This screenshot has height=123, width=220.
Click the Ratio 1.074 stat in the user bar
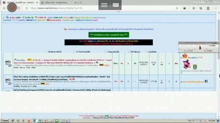point(15,17)
